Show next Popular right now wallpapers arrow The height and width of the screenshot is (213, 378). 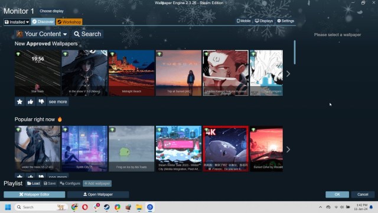click(288, 149)
